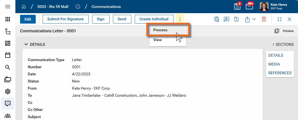Open the history clock icon
Screen dimensions: 298x120
[x=236, y=19]
